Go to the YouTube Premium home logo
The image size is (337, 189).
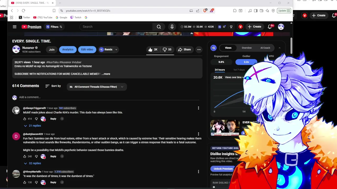click(31, 27)
